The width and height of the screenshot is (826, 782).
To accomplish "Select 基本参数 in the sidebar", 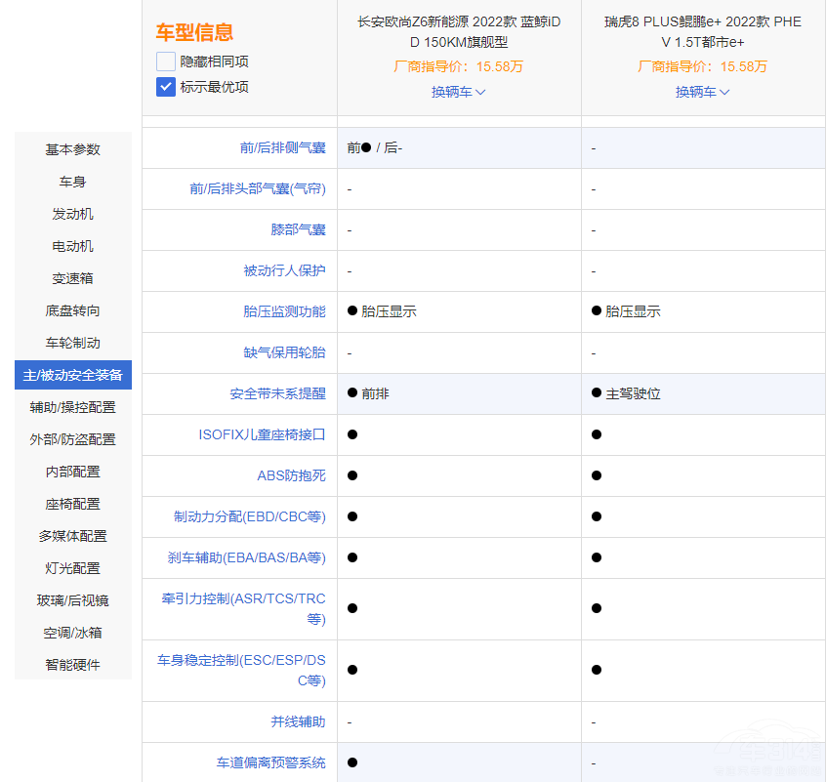I will coord(73,149).
